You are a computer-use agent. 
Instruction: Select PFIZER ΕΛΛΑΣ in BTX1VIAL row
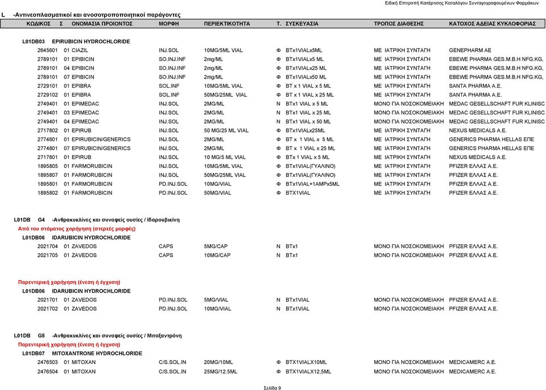473,193
